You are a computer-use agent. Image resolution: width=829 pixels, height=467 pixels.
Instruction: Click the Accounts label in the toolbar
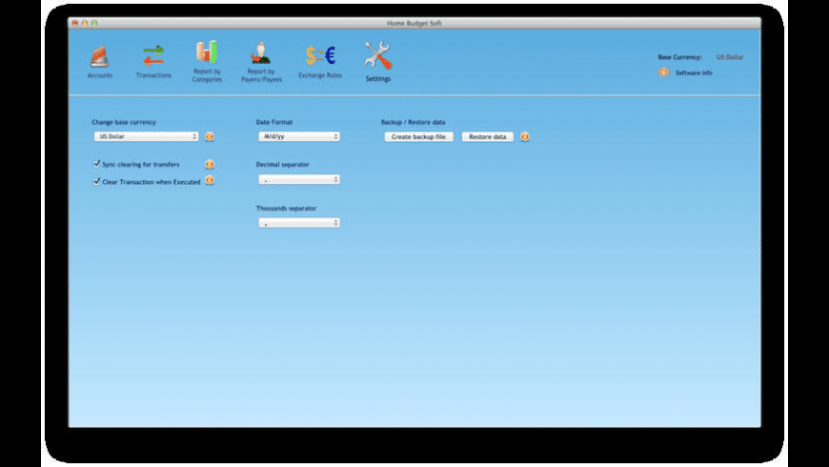100,75
